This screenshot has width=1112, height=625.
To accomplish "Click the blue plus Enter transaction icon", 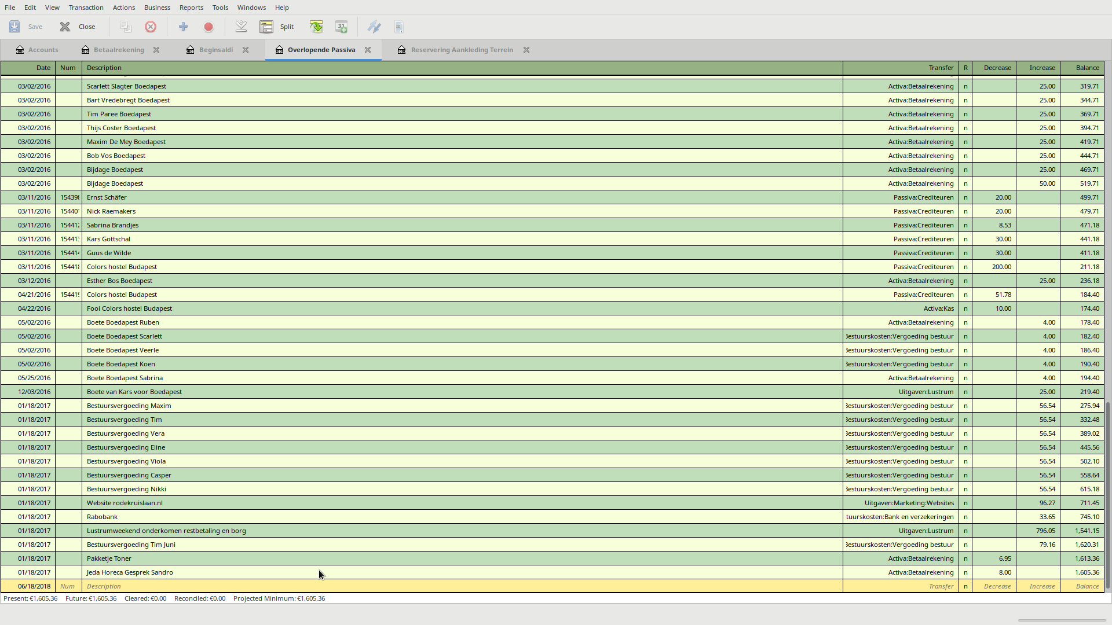I will (x=183, y=27).
